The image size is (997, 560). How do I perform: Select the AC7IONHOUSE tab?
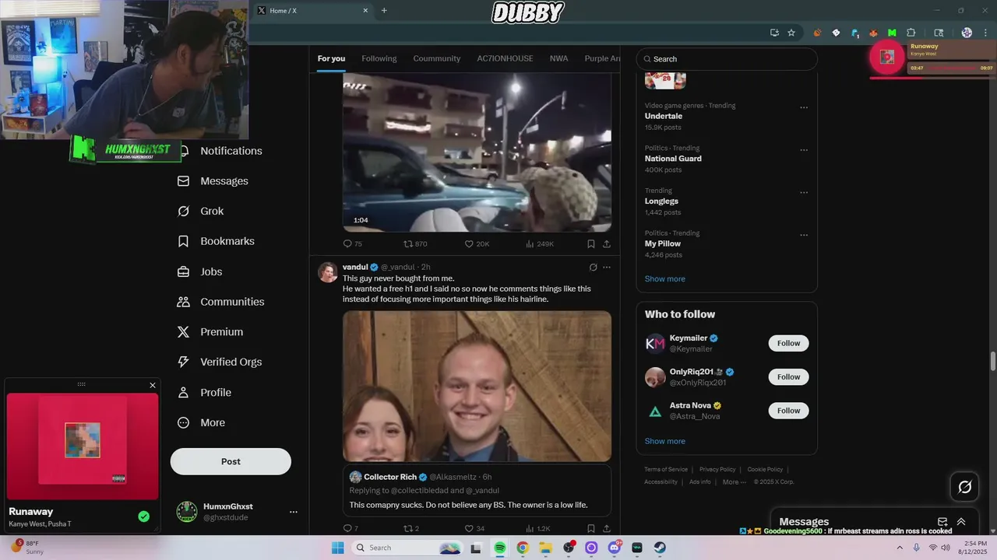[x=506, y=58]
